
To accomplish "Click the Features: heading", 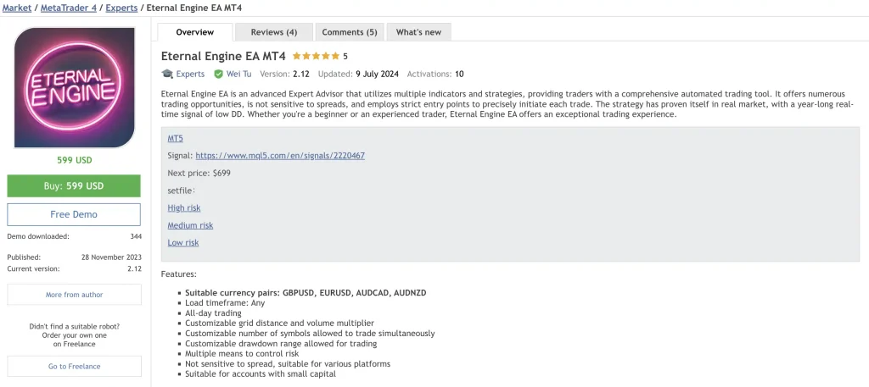I will tap(178, 274).
